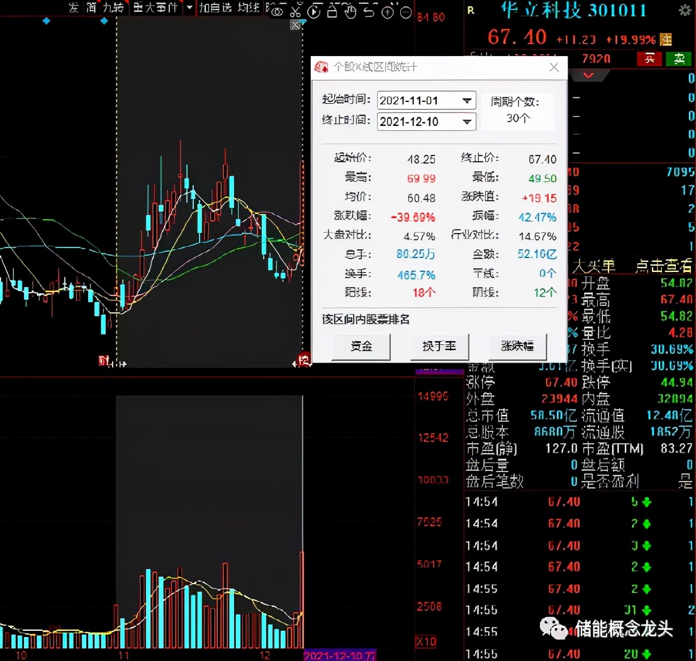The image size is (696, 661).
Task: Click the eye view icon in the chart toolbar
Action: pos(278,11)
